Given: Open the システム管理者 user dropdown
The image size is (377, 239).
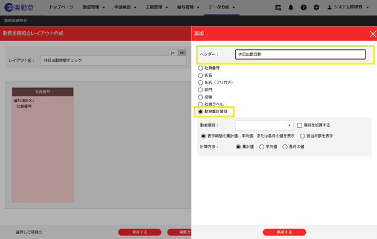Looking at the screenshot, I should 348,7.
